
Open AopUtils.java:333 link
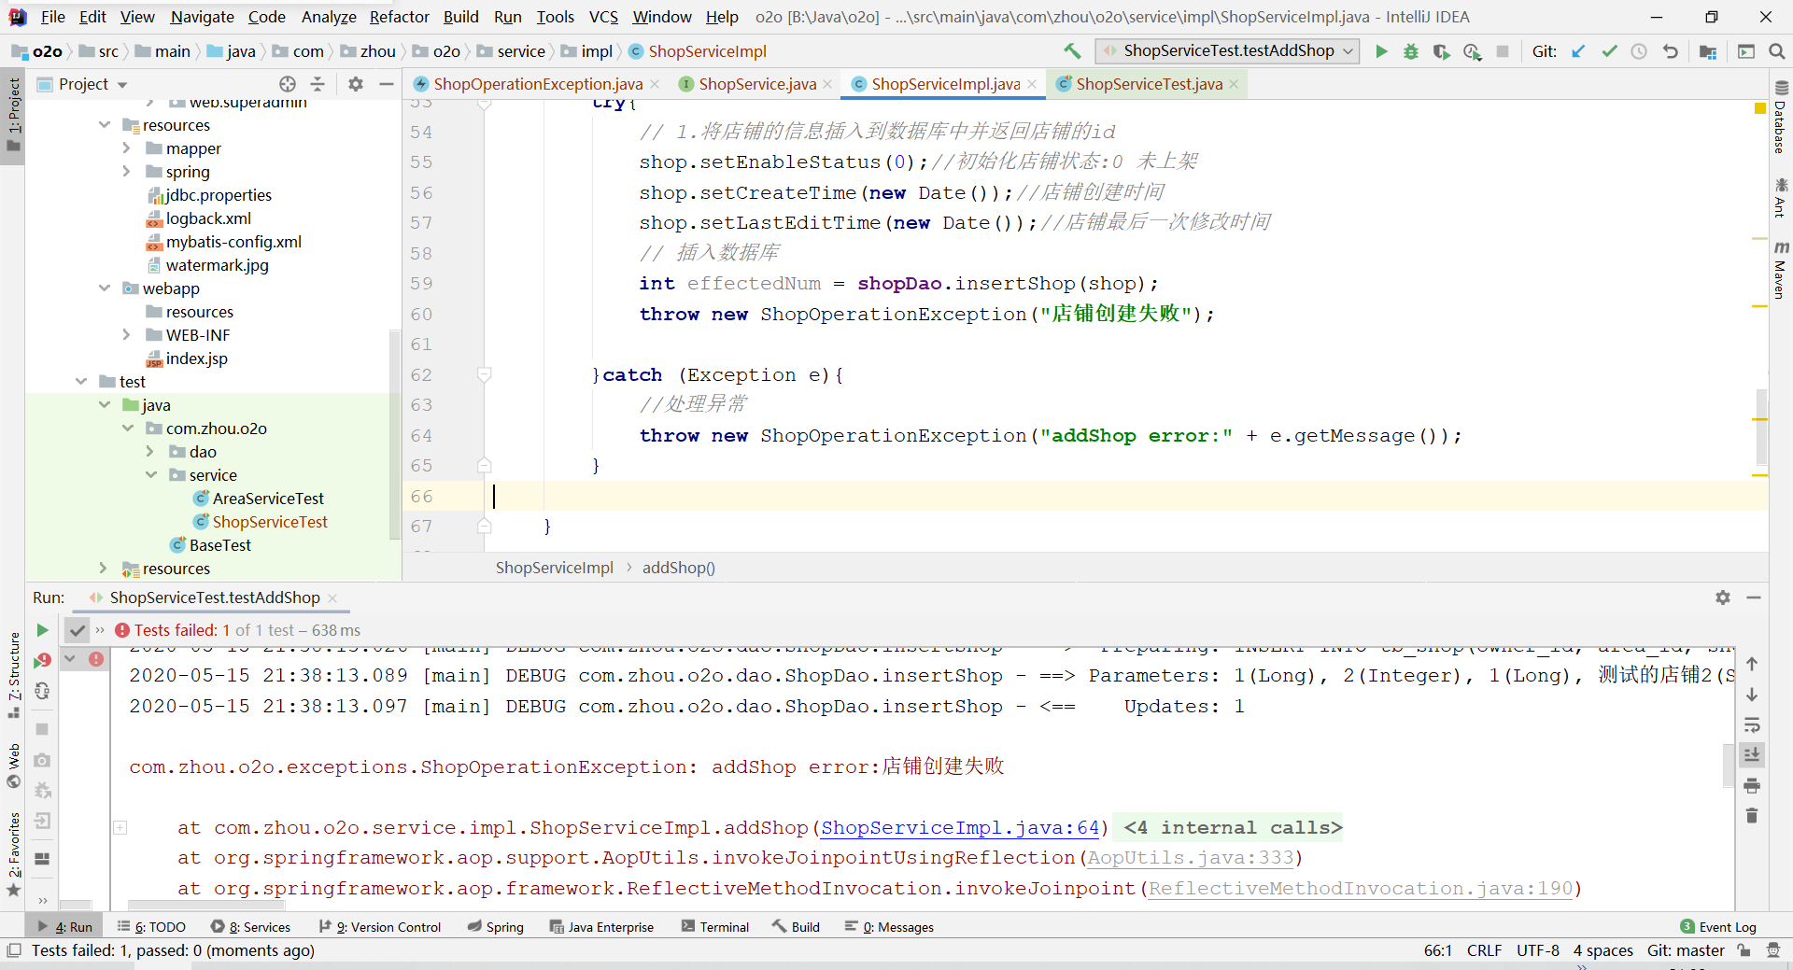point(1191,858)
